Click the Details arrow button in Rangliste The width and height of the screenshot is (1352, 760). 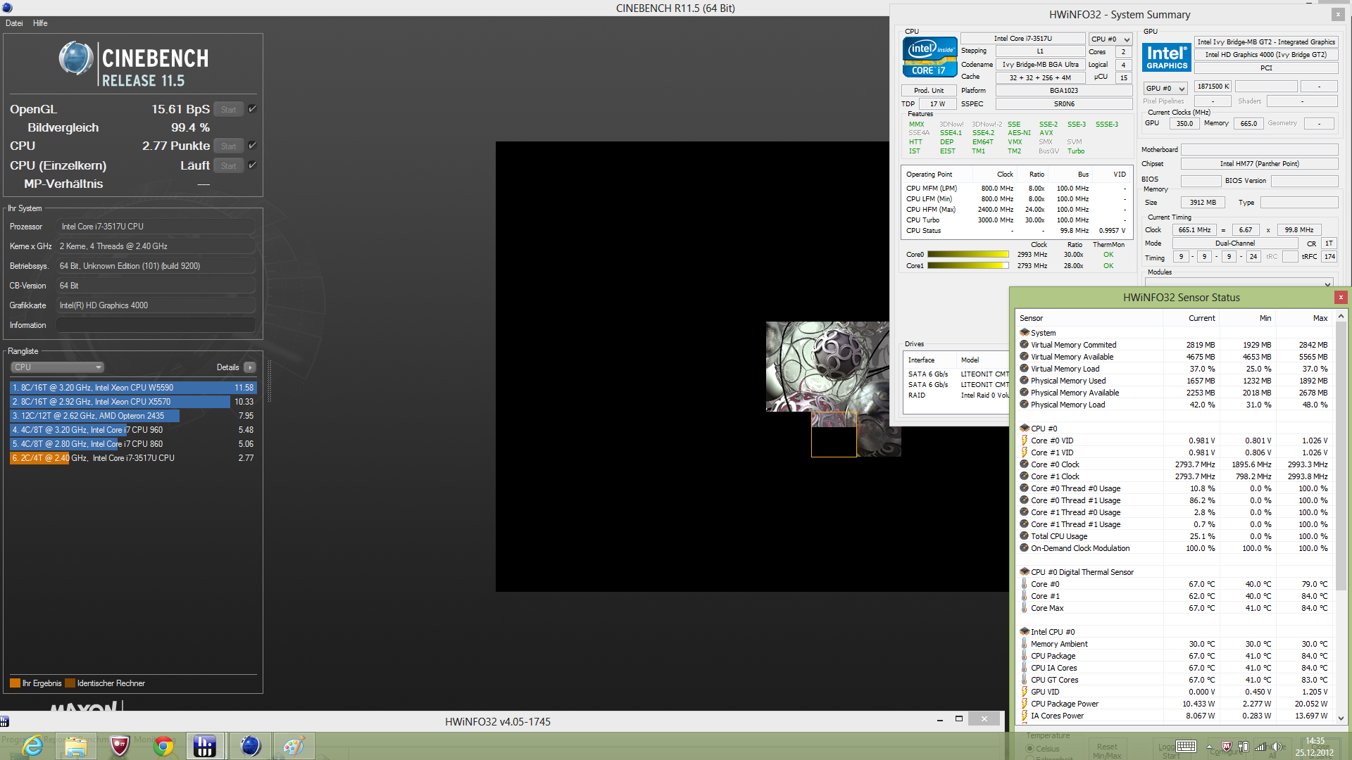click(x=250, y=367)
